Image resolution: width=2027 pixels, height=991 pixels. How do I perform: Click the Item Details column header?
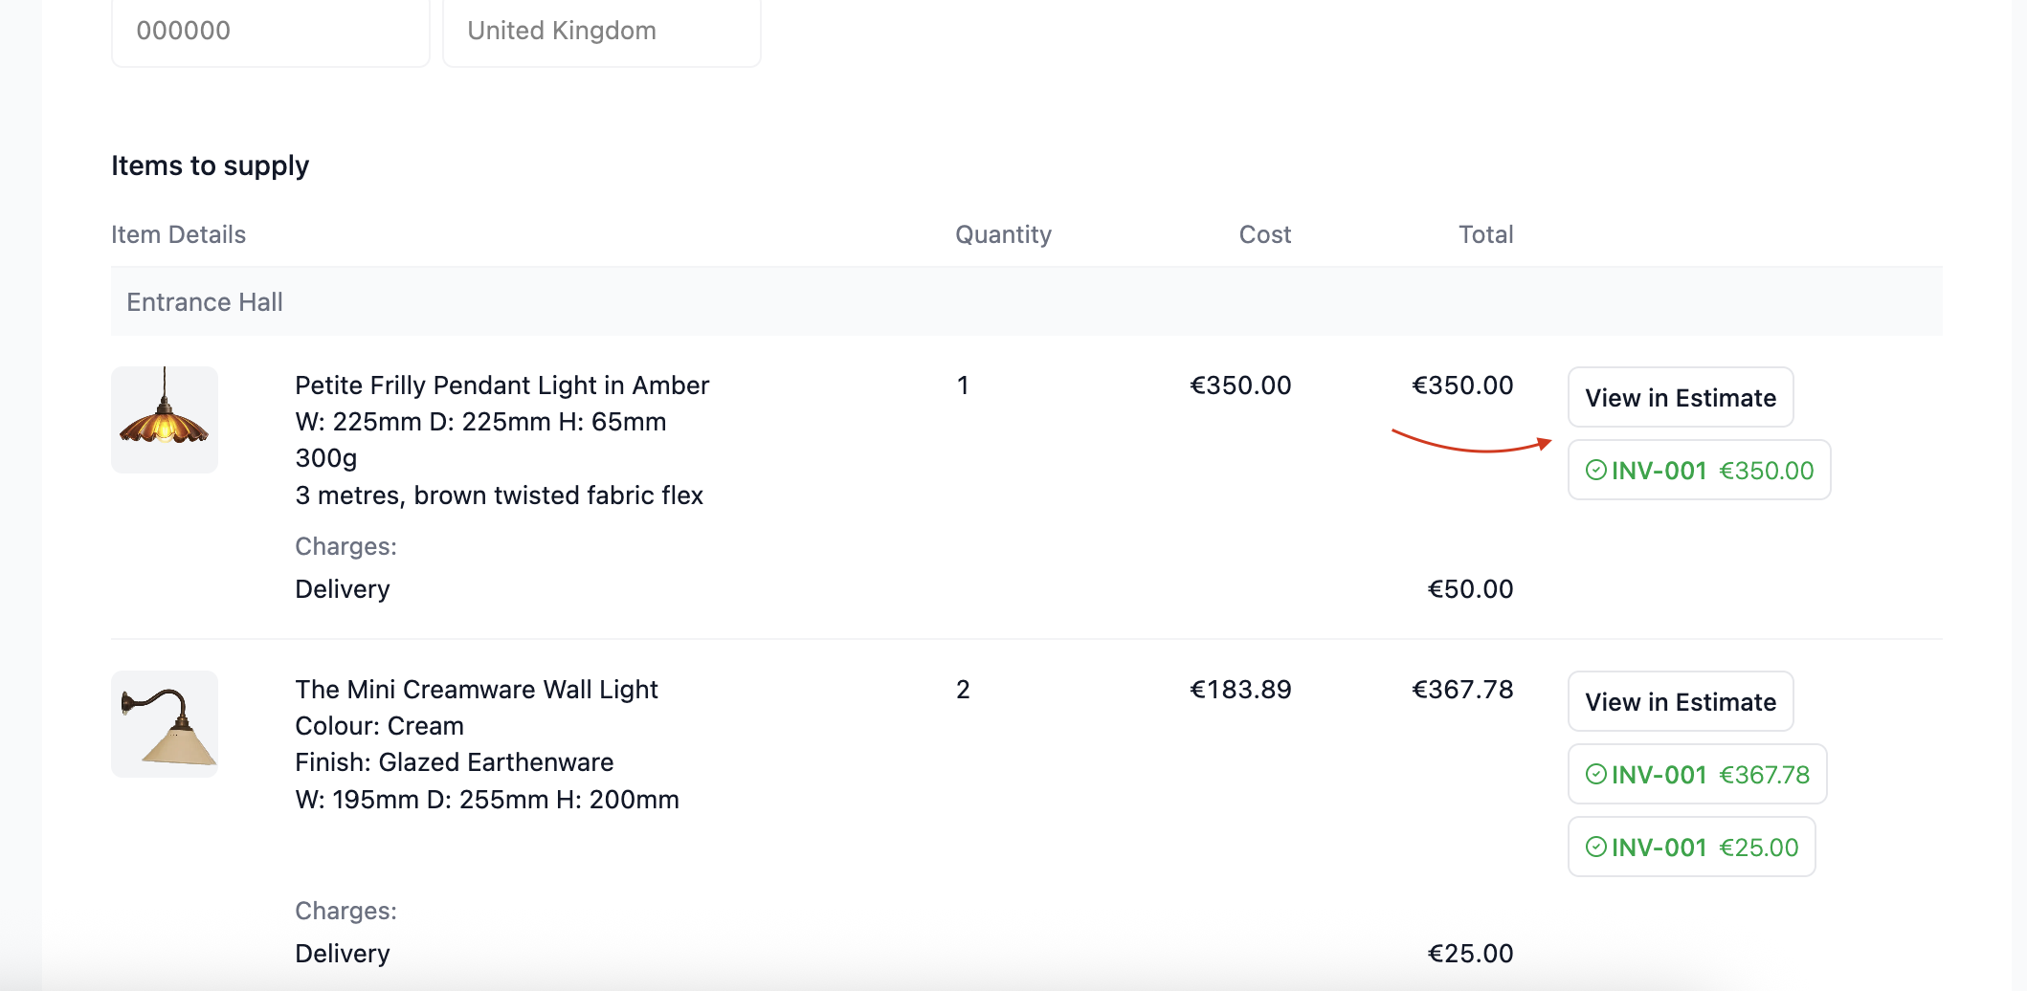click(178, 234)
